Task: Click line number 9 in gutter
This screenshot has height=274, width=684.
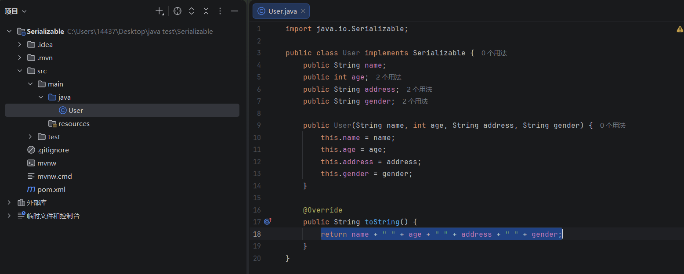Action: 259,126
